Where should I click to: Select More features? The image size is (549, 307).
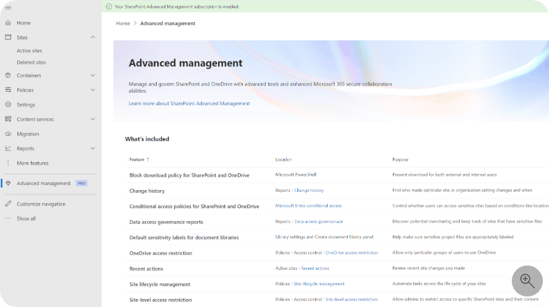point(33,163)
